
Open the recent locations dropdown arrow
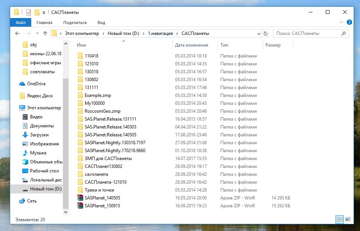point(37,33)
